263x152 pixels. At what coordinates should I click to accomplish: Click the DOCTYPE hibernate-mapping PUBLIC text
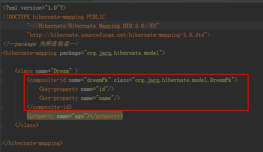pos(54,17)
